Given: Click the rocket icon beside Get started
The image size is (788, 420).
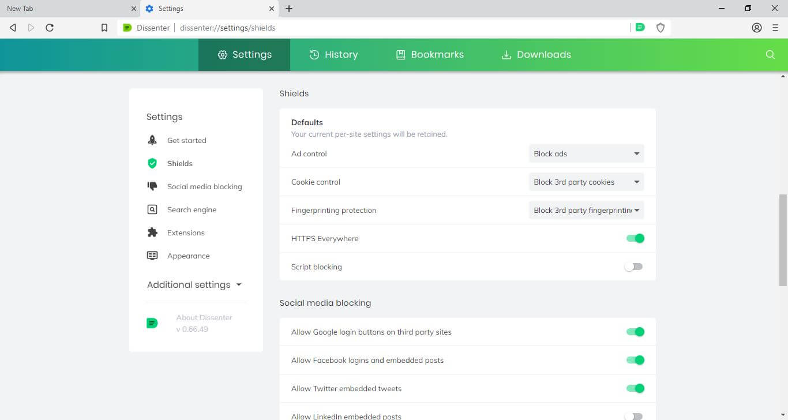Looking at the screenshot, I should coord(152,140).
